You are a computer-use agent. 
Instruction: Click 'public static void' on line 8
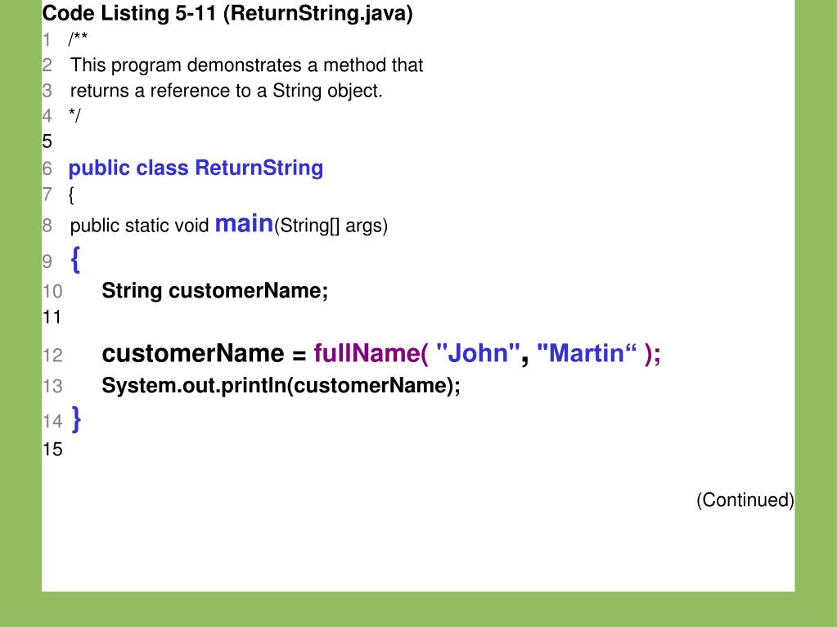139,226
